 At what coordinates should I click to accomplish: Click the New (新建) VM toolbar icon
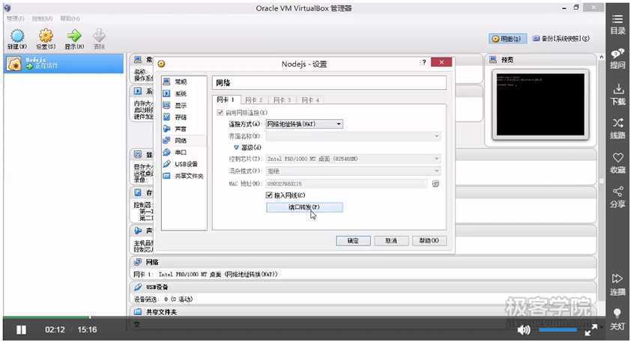point(17,36)
